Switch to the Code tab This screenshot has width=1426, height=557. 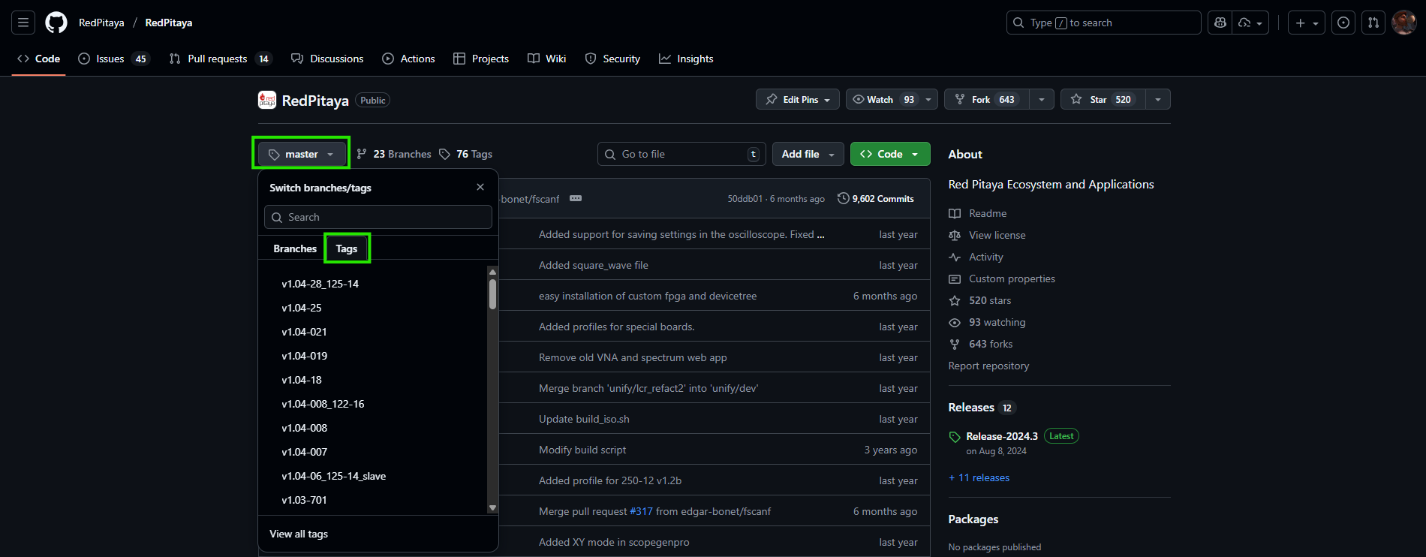pos(38,59)
